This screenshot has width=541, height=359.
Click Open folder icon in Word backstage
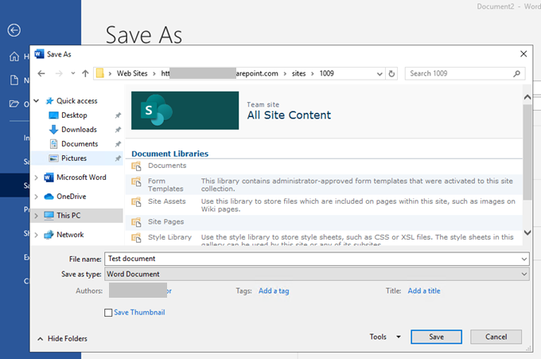pos(14,103)
